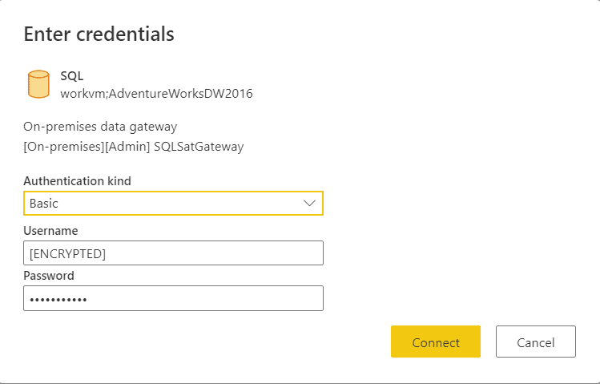Focus the Username input field
Screen dimensions: 600x384
[173, 253]
